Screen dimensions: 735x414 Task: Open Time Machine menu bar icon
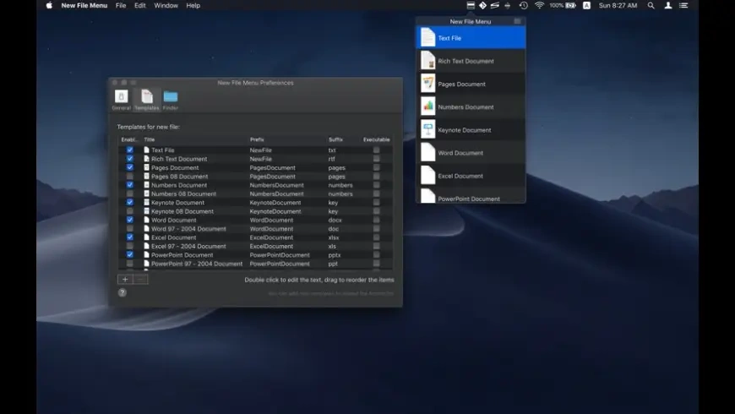coord(524,6)
